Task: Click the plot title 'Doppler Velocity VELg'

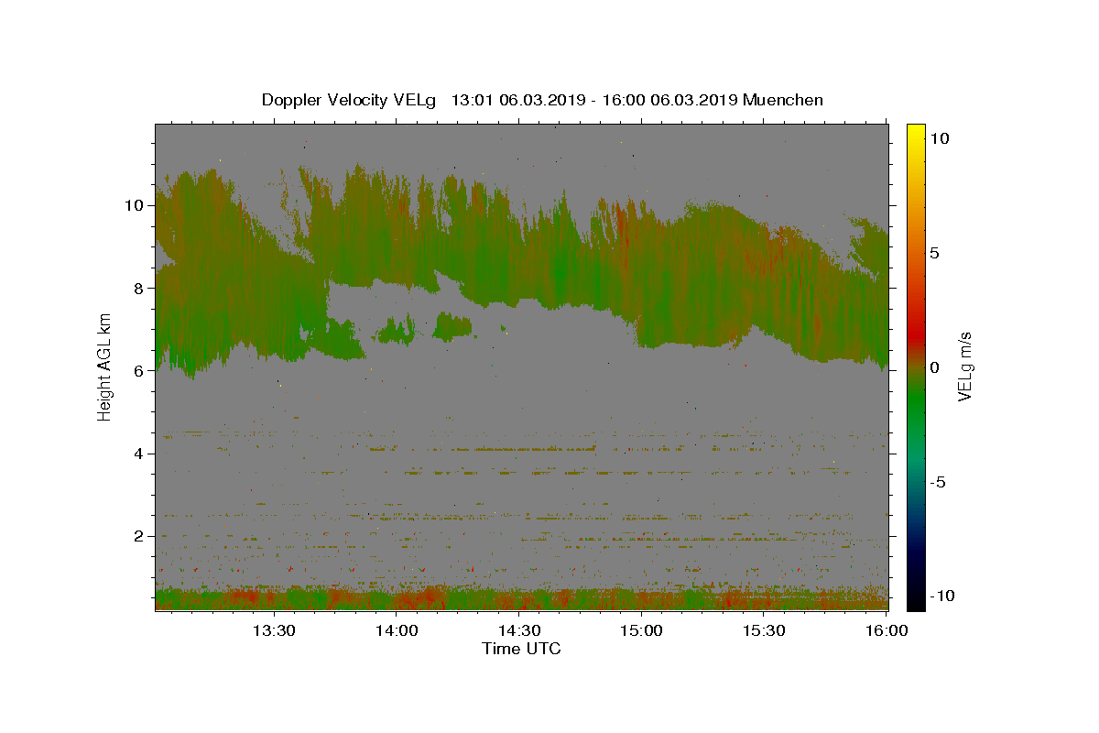Action: click(x=349, y=100)
